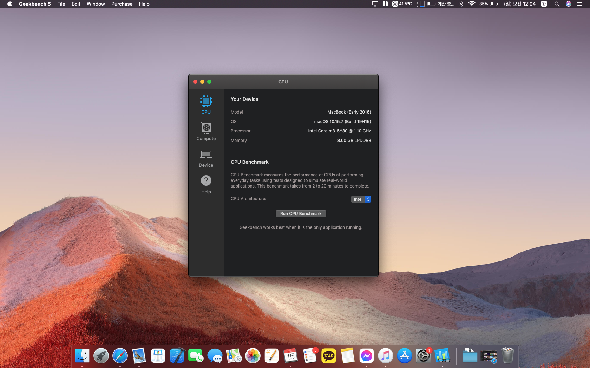The image size is (590, 368).
Task: Open the Edit menu
Action: 76,4
